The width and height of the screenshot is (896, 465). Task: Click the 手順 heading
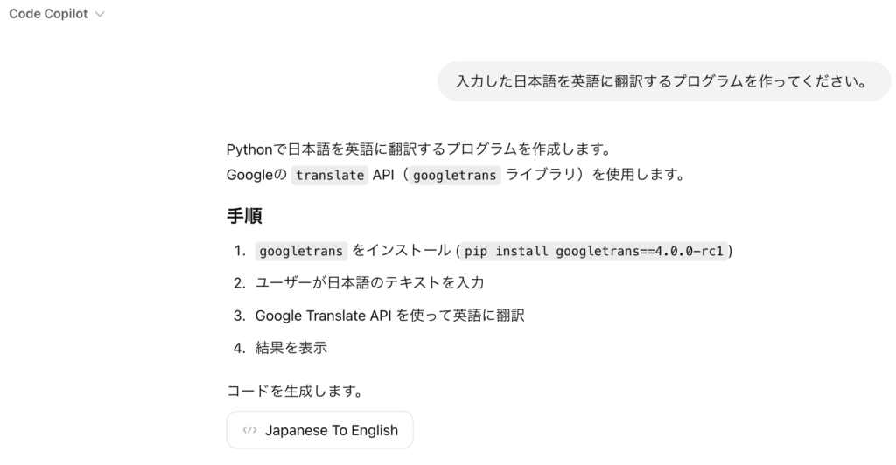pos(245,216)
